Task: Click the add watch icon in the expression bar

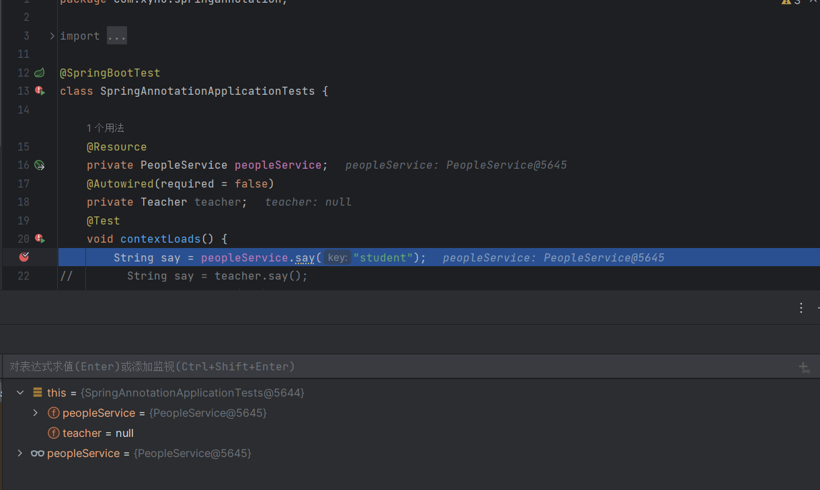Action: [803, 367]
